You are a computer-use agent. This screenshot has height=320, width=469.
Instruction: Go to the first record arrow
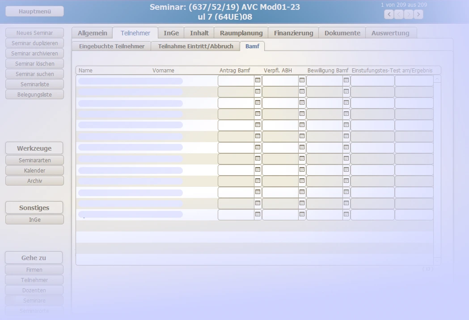[x=389, y=14]
